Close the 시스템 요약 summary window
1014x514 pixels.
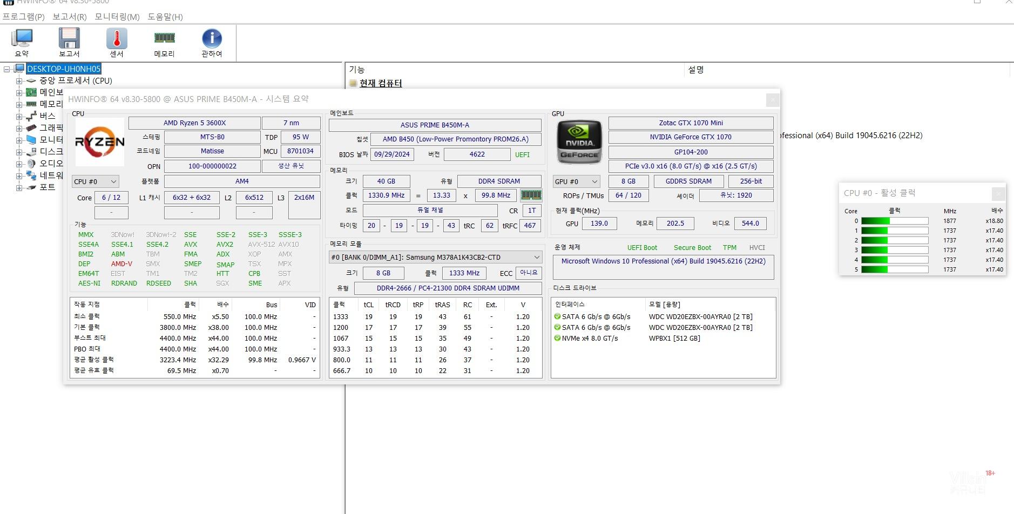tap(773, 100)
